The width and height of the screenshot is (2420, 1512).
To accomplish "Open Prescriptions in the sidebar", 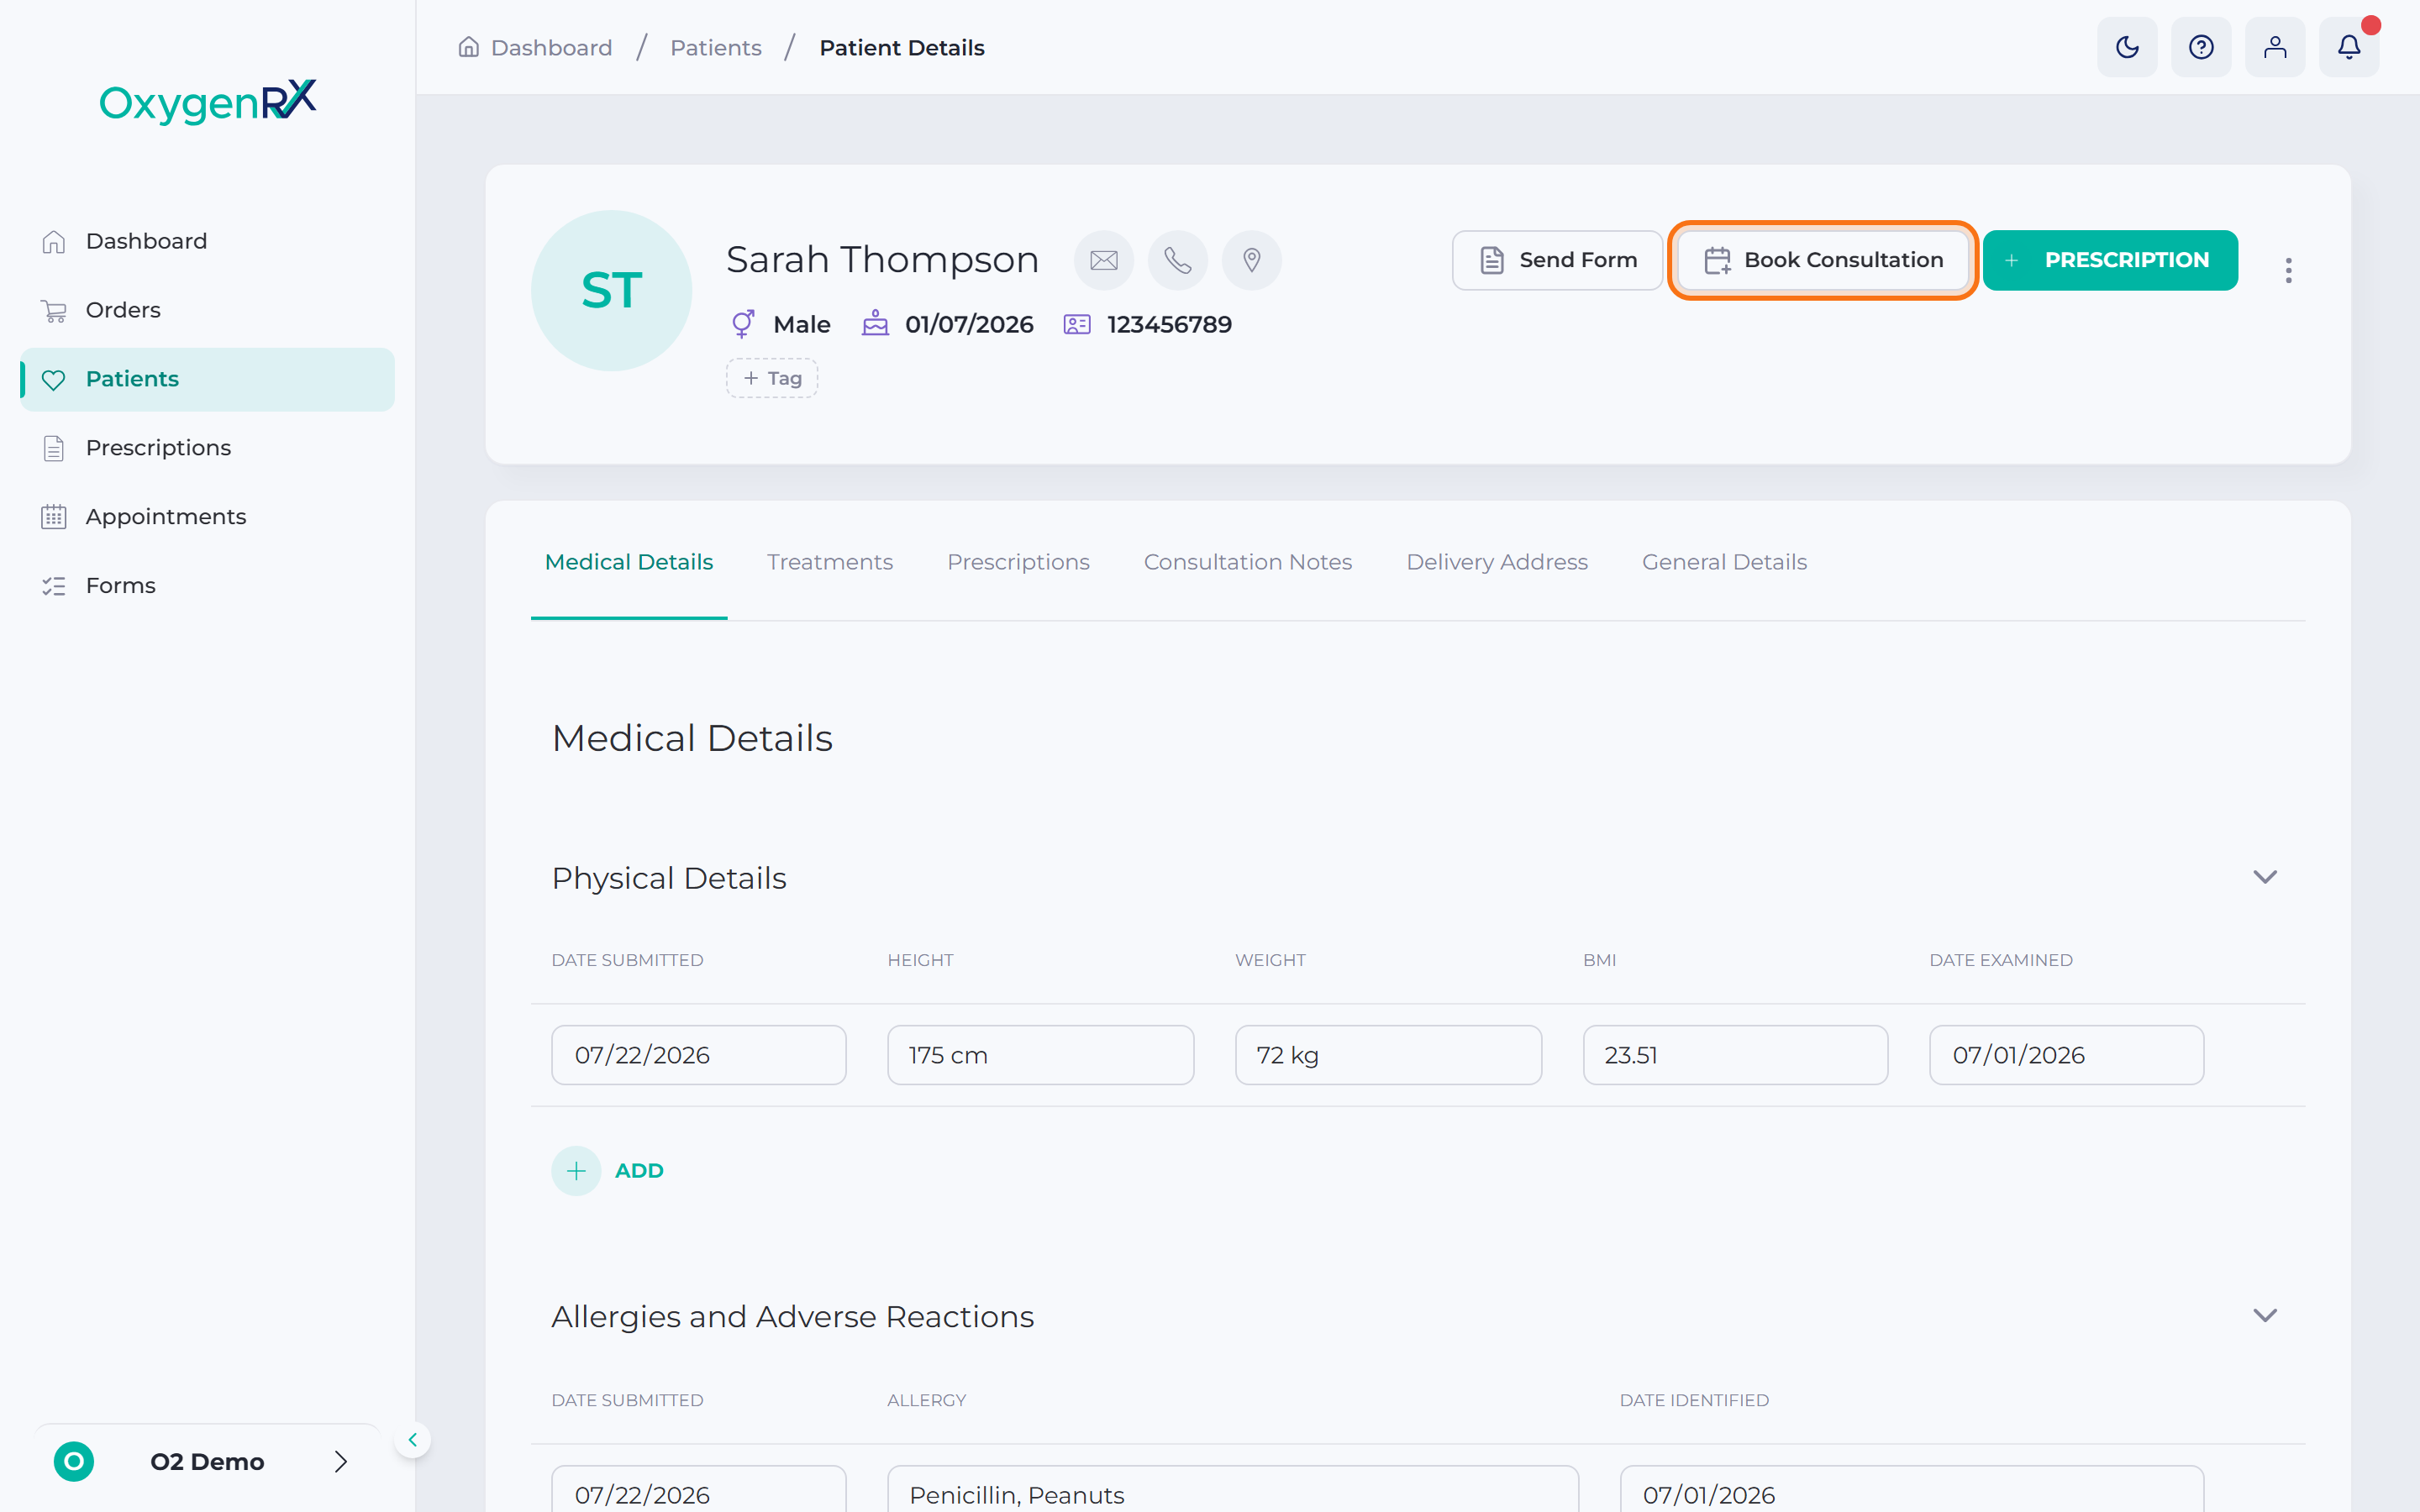I will coord(207,448).
